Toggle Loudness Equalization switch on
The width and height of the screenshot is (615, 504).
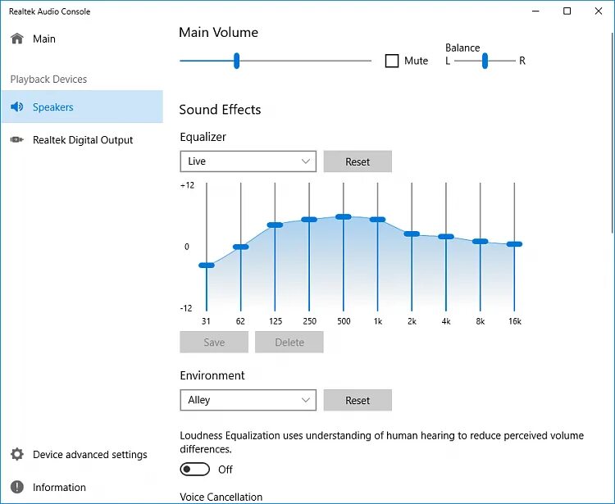point(195,469)
